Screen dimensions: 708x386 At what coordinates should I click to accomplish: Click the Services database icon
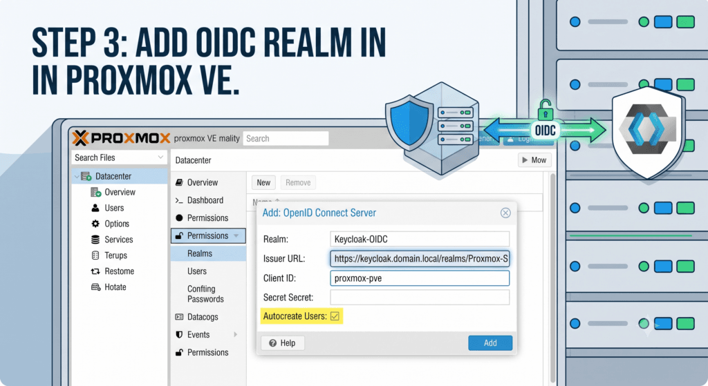click(95, 240)
